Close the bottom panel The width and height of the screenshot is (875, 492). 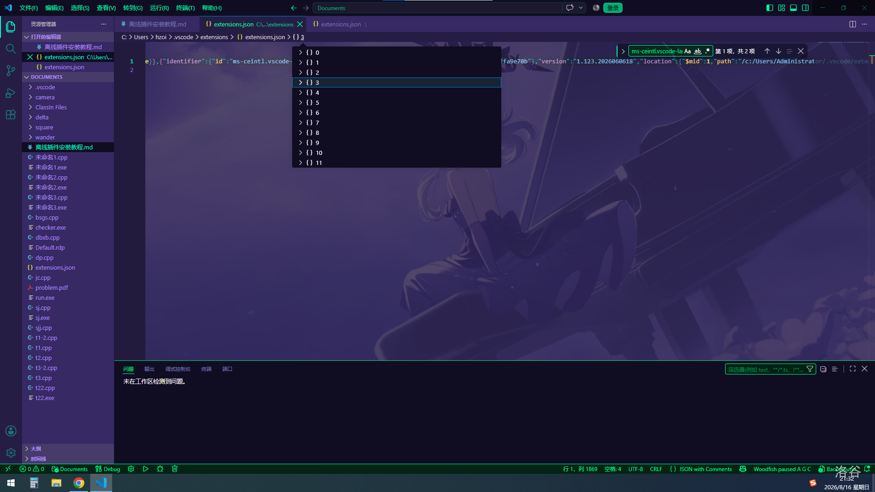tap(865, 369)
